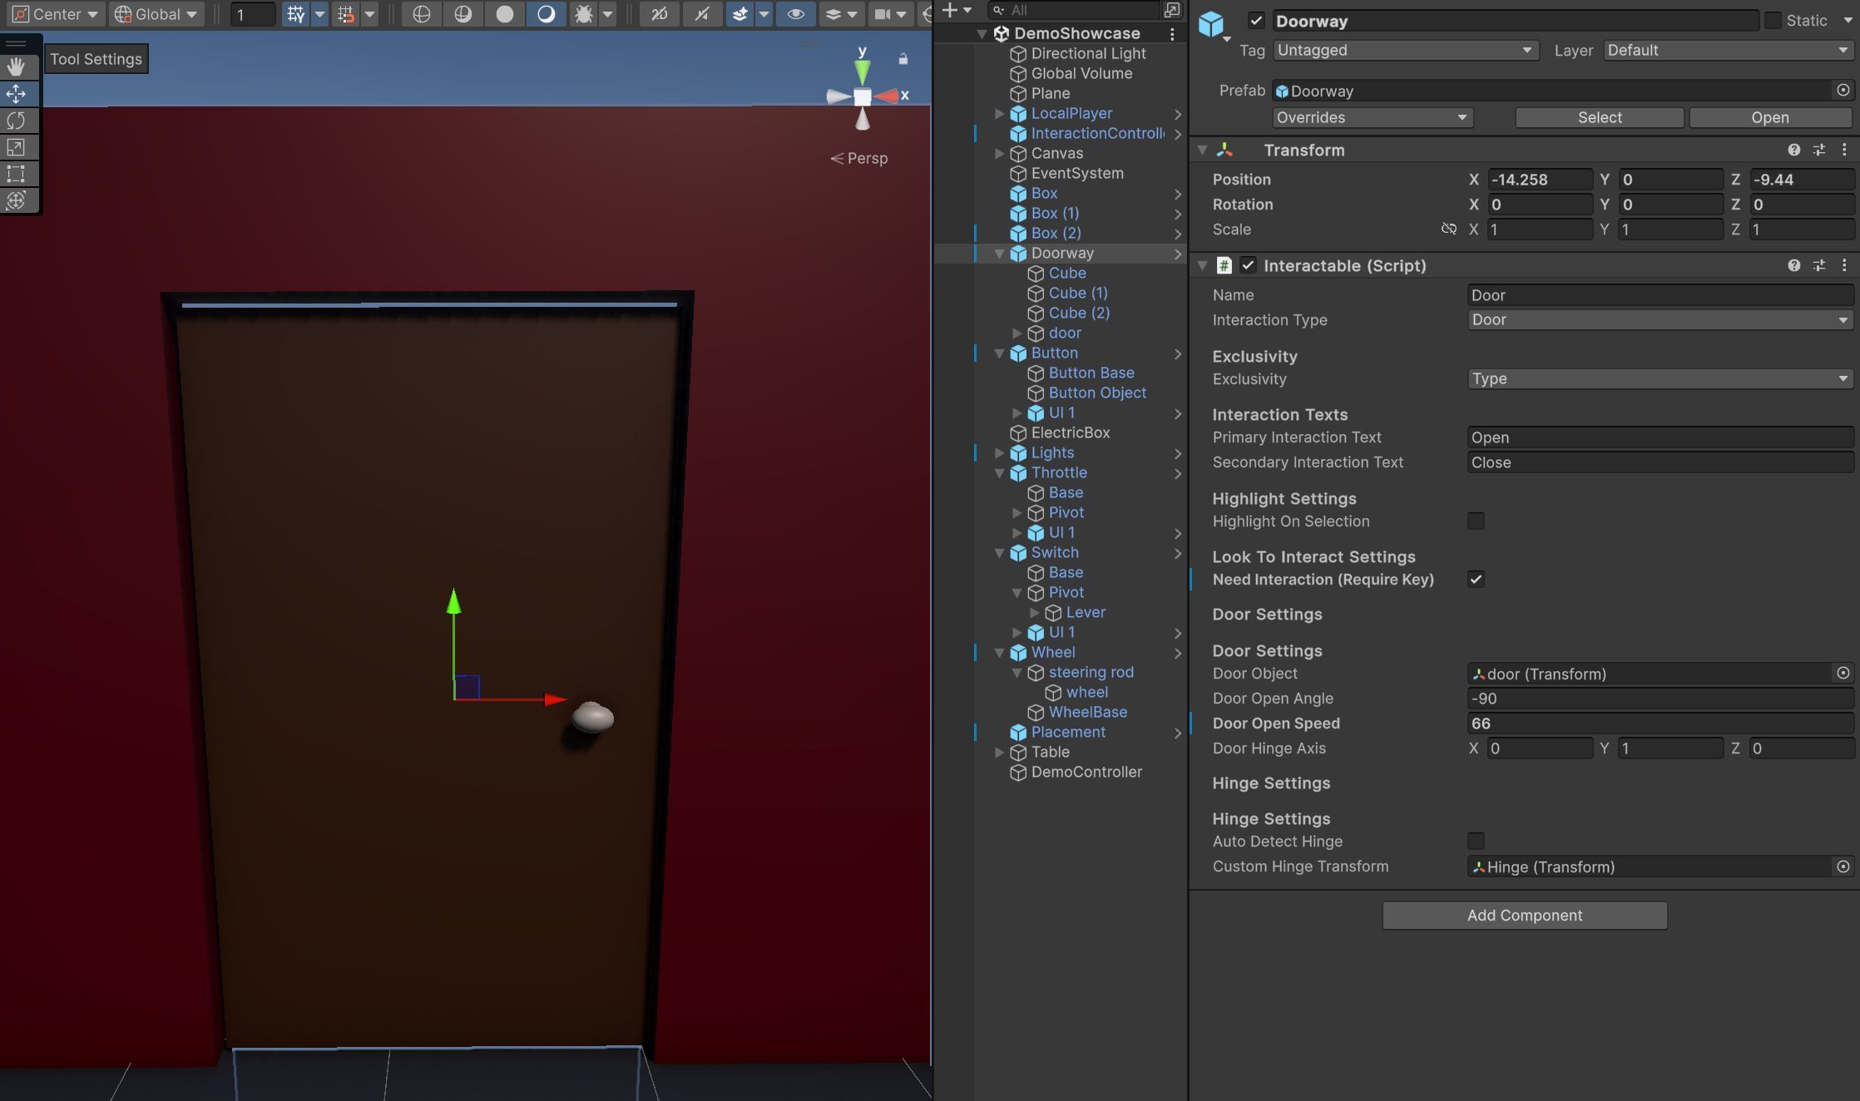Open the Center pivot mode dropdown
The width and height of the screenshot is (1860, 1101).
pos(55,14)
